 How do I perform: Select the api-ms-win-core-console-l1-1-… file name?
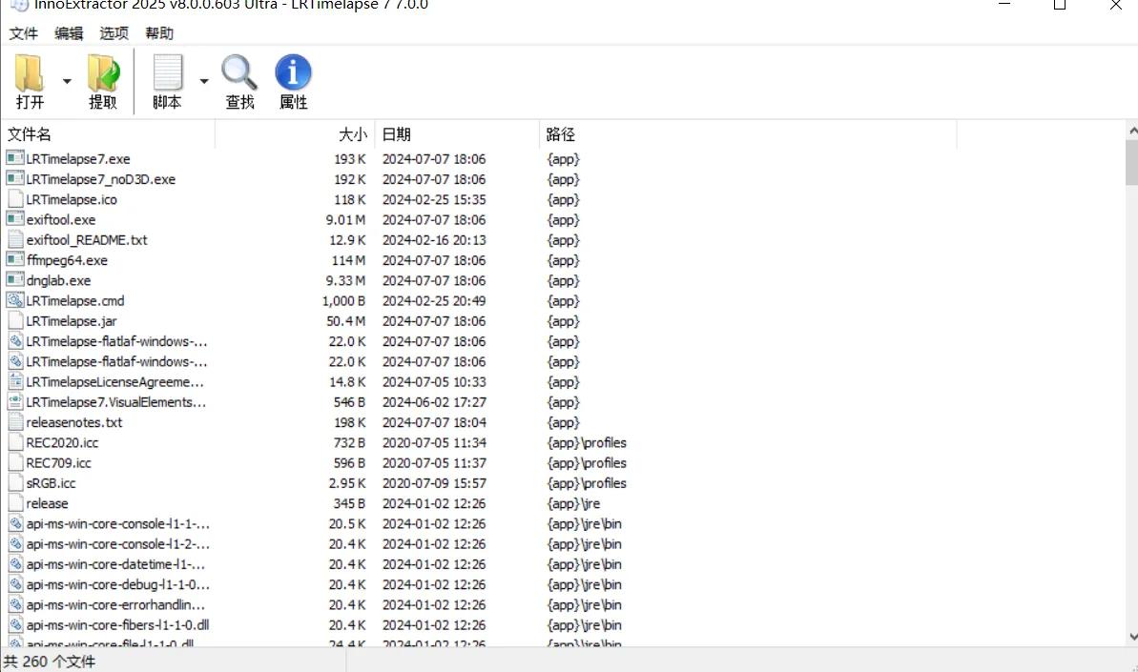click(x=117, y=523)
